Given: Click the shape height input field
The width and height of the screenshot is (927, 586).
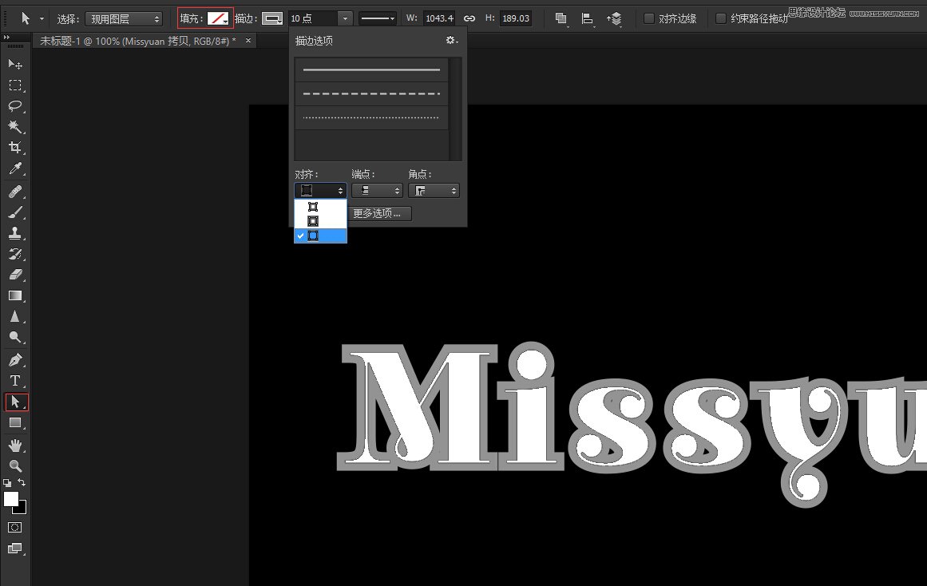Looking at the screenshot, I should 516,18.
